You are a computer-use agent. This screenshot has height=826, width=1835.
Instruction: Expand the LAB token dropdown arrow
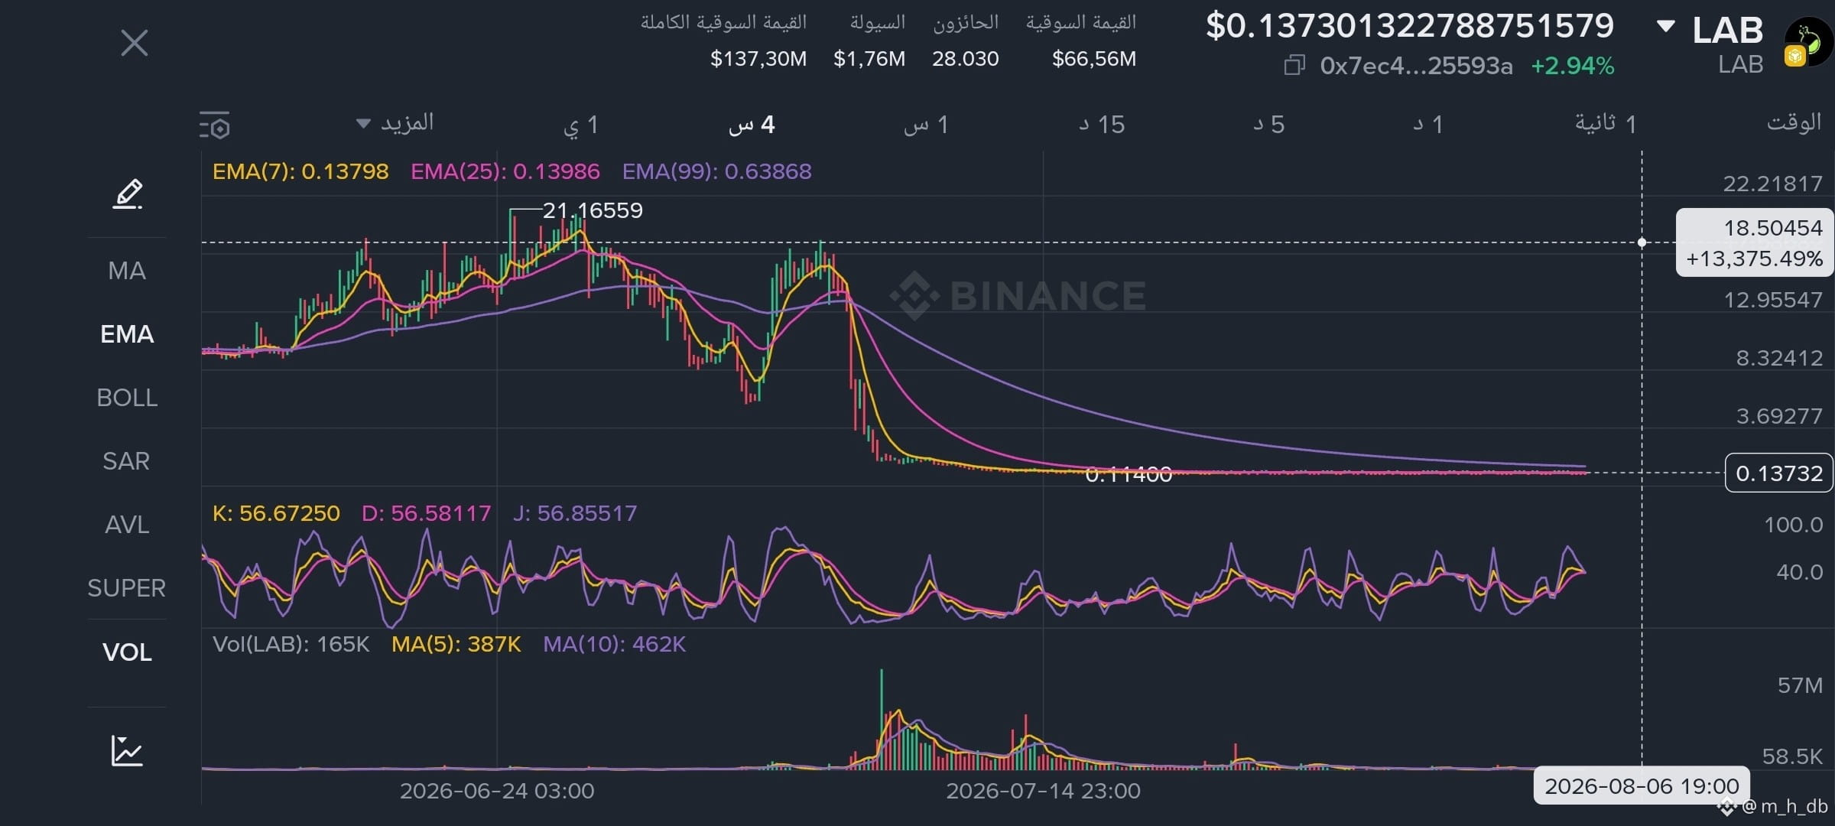pyautogui.click(x=1665, y=27)
